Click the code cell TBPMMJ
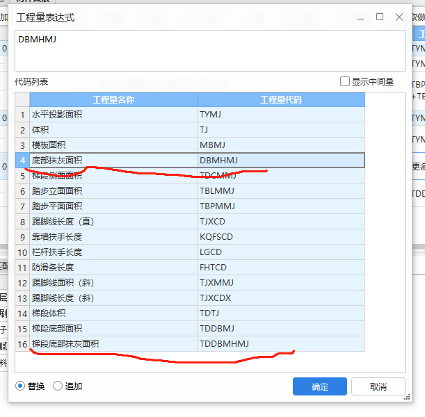This screenshot has width=425, height=417. (281, 206)
